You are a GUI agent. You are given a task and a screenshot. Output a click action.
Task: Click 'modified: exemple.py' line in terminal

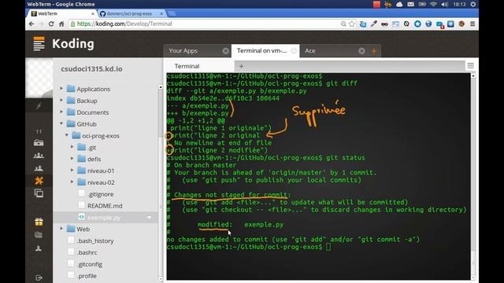240,225
